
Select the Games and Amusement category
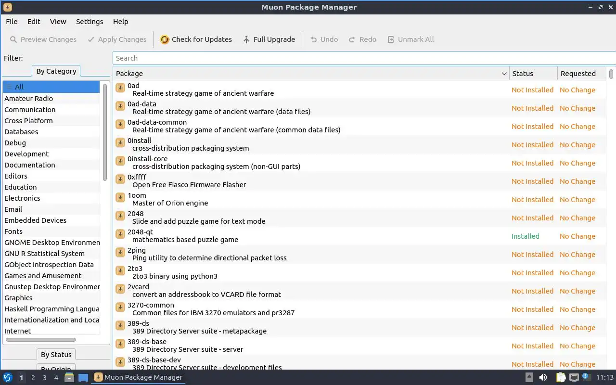pyautogui.click(x=51, y=276)
